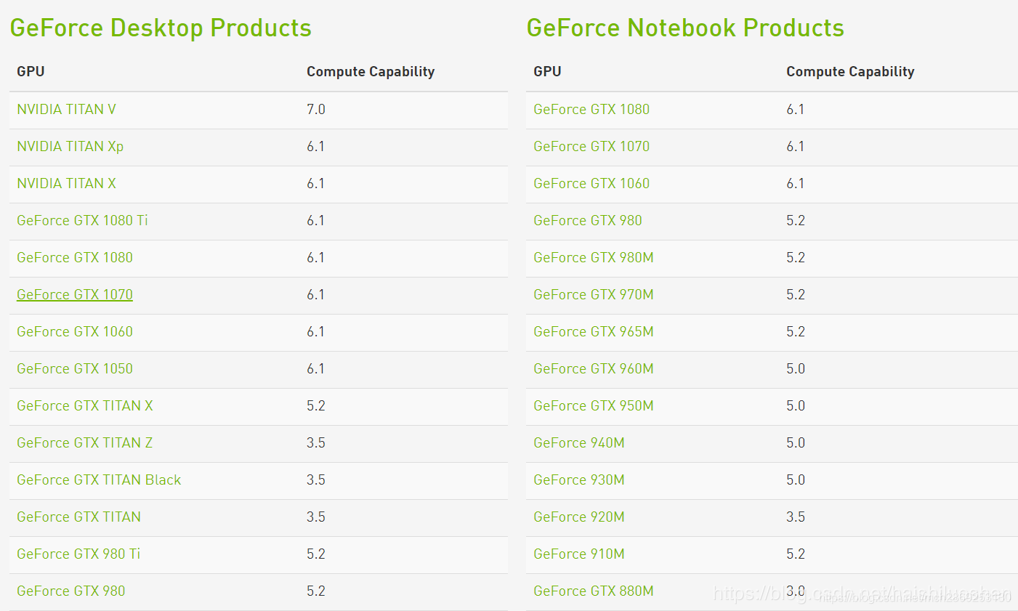Image resolution: width=1018 pixels, height=611 pixels.
Task: Open the GeForce GTX TITAN Z link
Action: (x=84, y=443)
